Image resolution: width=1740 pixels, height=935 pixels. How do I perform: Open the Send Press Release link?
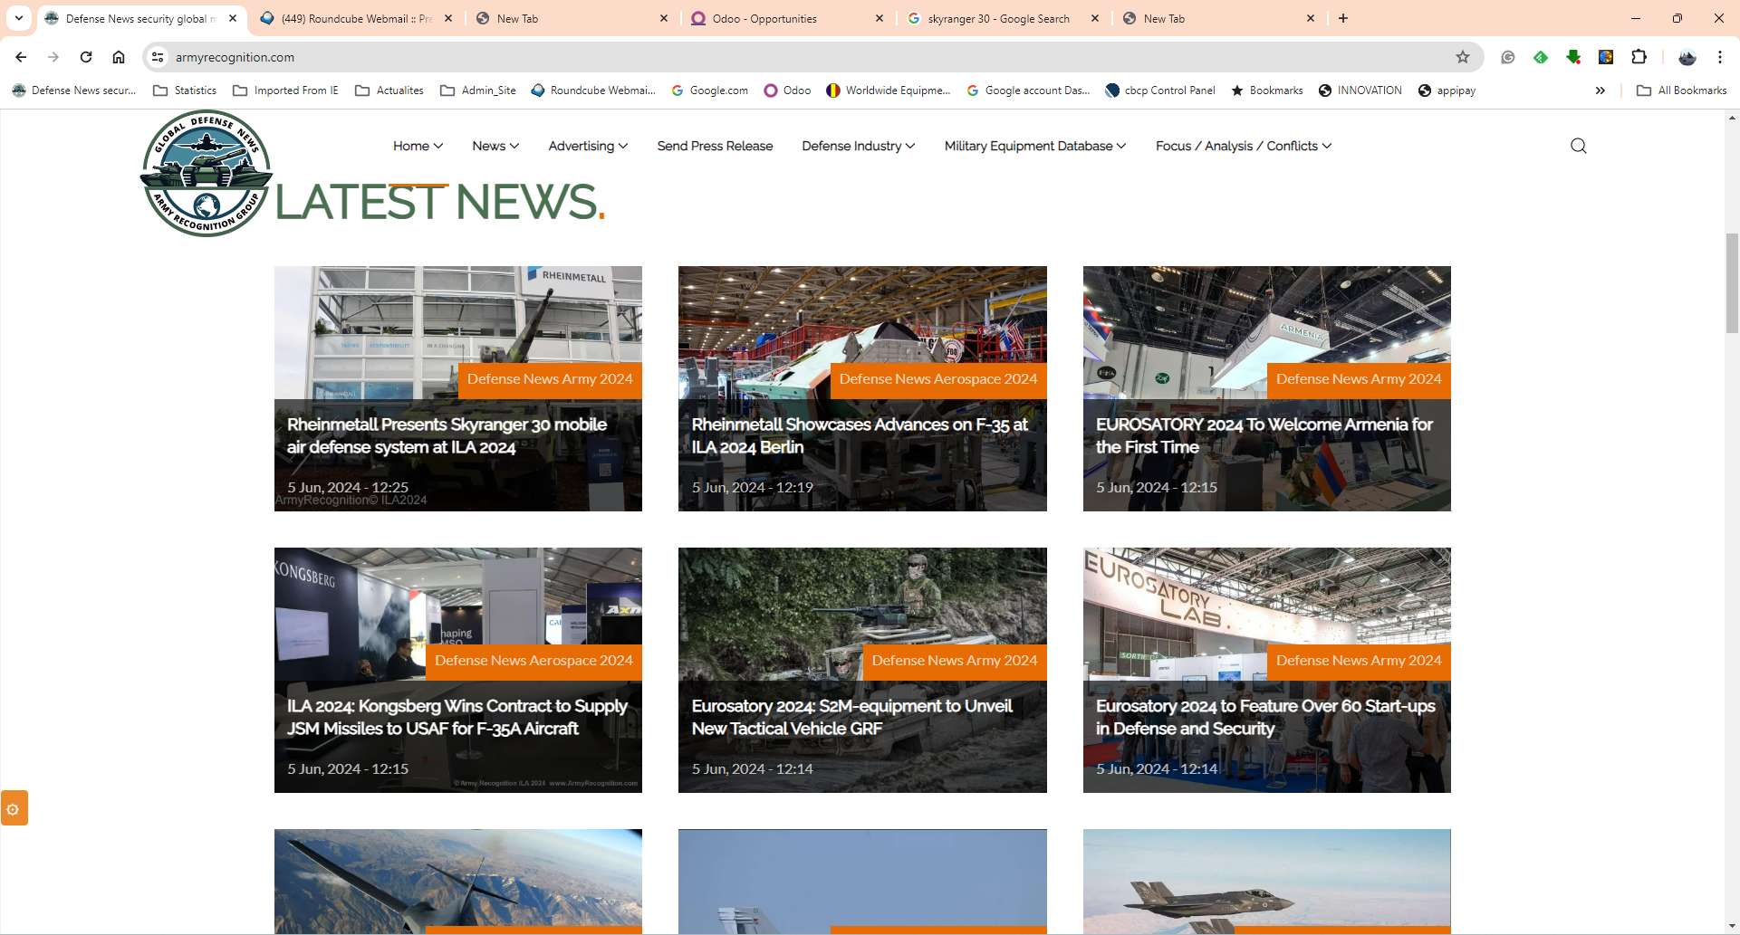[715, 146]
